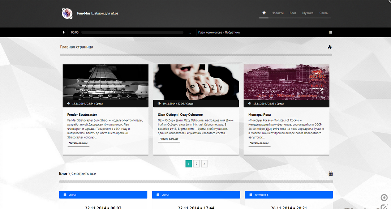This screenshot has height=209, width=391.
Task: Click Читать дальше under Ozzy Osbourne
Action: click(169, 139)
